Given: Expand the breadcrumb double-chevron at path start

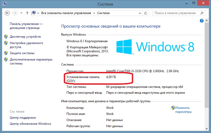Looking at the screenshot, I should coord(39,13).
